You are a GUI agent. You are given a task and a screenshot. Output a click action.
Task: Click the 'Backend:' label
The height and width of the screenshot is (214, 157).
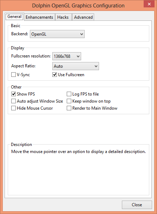[x=20, y=34]
